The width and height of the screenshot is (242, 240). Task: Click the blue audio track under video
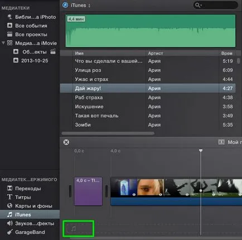(x=176, y=201)
